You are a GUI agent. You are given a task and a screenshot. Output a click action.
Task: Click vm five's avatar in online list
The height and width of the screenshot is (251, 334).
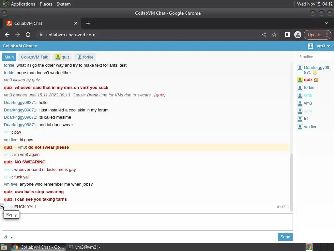300,127
